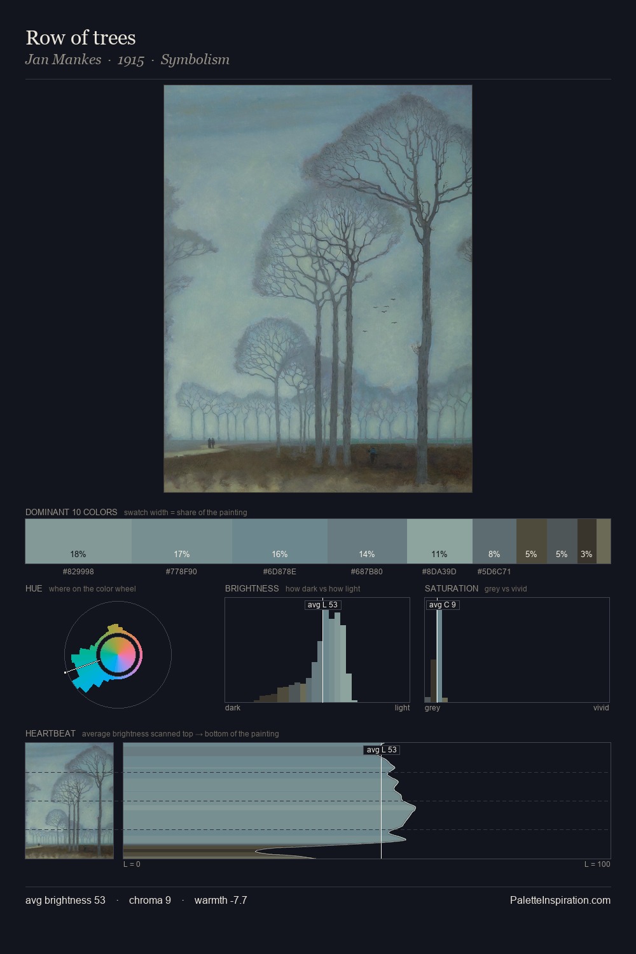Screen dimensions: 636x954
Task: Click the 'DOMINANT 10 COLORS' heading
Action: [71, 512]
